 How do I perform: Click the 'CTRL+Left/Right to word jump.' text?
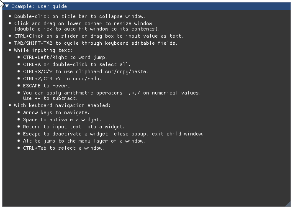[x=65, y=57]
